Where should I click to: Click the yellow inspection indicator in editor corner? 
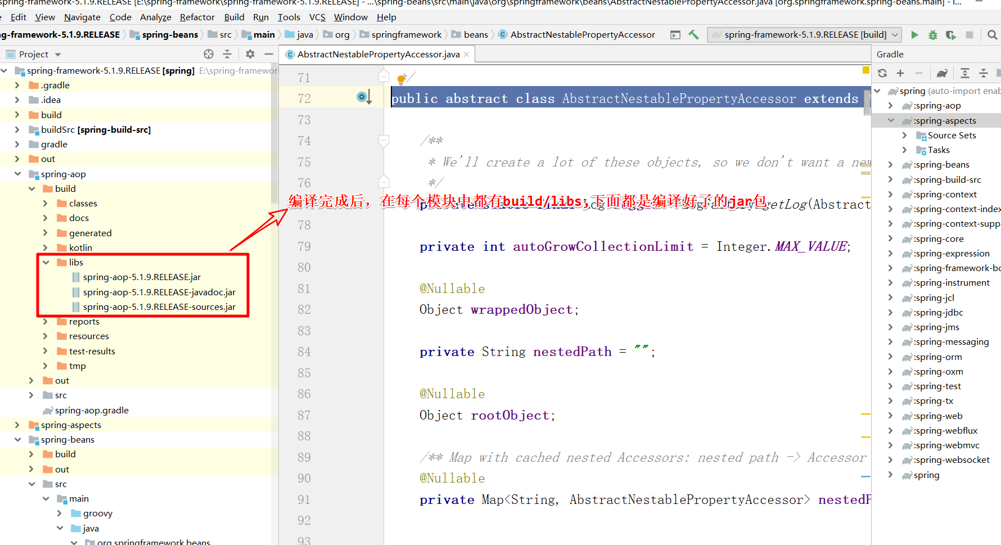click(866, 70)
